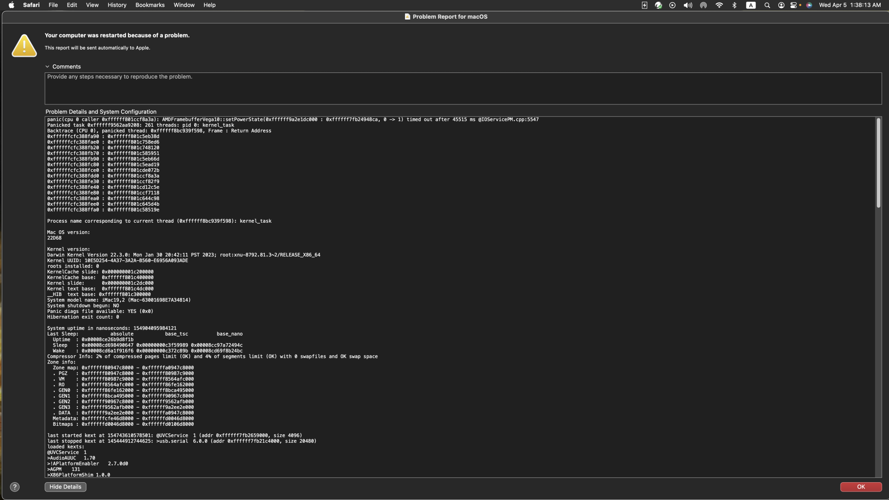Open the help question mark button
The image size is (889, 500).
pyautogui.click(x=15, y=487)
